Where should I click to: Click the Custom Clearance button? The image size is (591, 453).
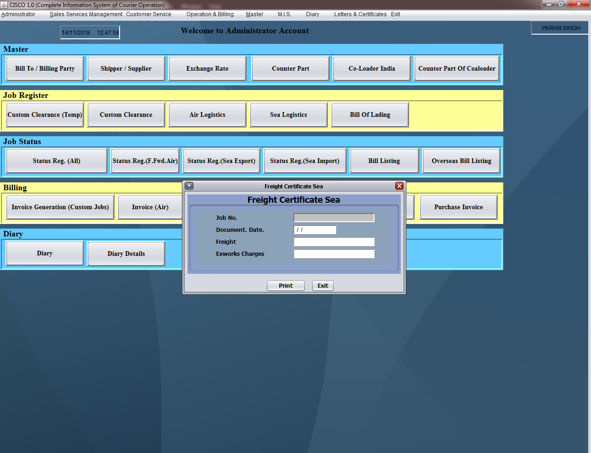click(126, 115)
